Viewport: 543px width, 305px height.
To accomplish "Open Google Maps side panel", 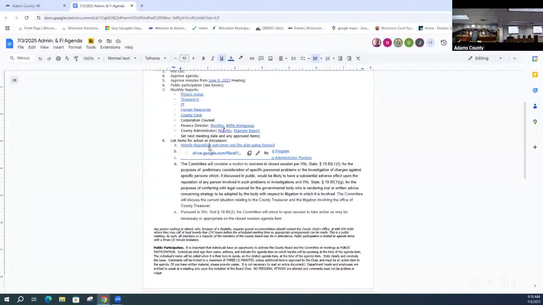I will pos(535,122).
